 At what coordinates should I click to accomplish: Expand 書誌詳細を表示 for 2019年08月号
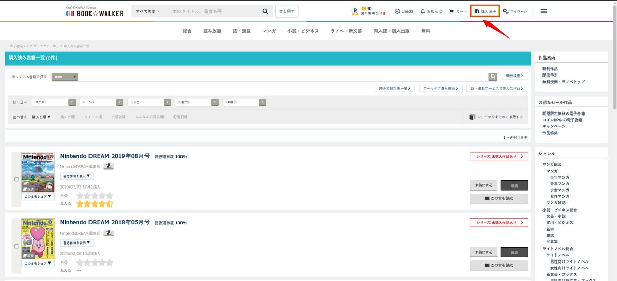tap(77, 176)
